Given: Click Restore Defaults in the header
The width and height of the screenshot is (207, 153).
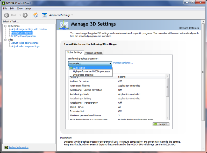Looking at the screenshot, I should [x=189, y=28].
